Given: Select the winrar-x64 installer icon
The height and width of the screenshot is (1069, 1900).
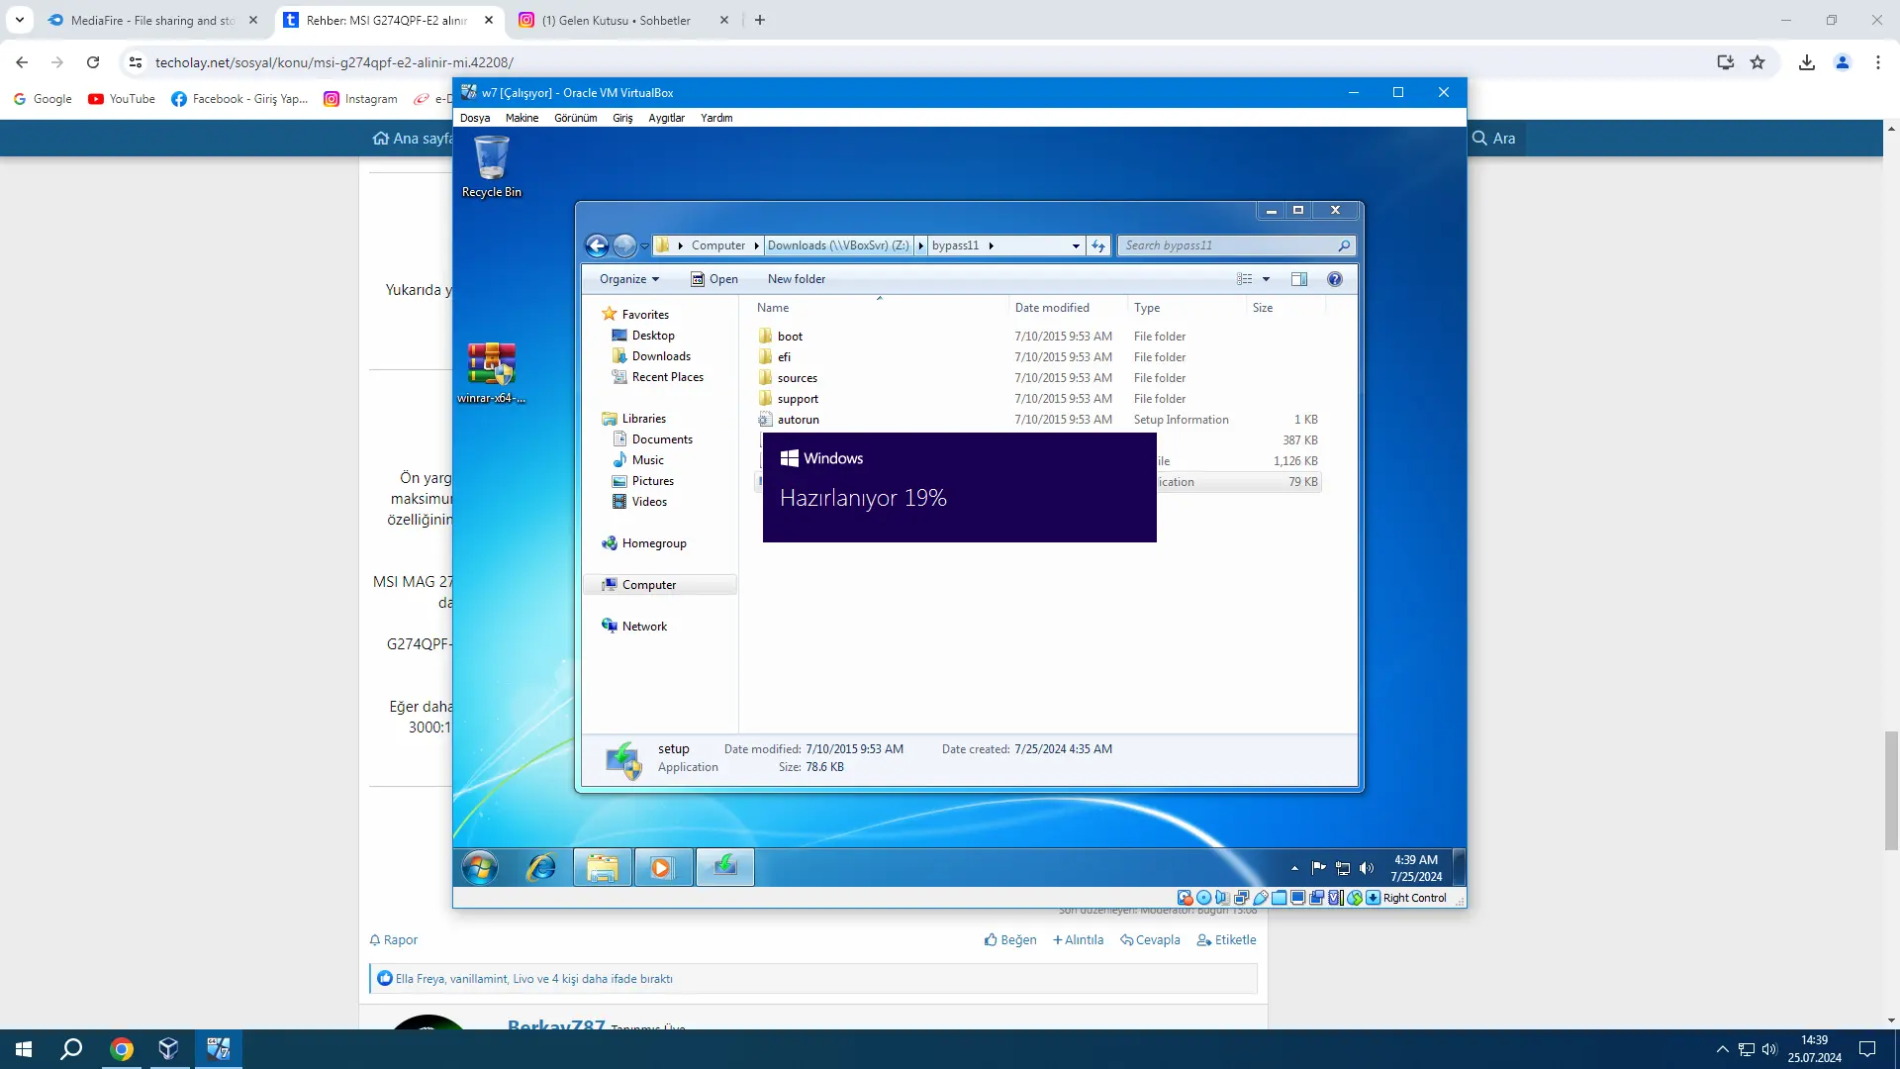Looking at the screenshot, I should pos(491,373).
